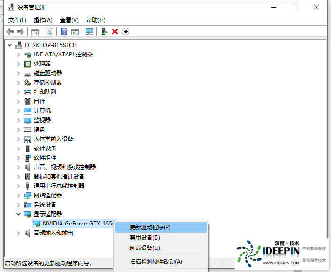Select the 固件 tree label
This screenshot has width=331, height=272.
pos(39,101)
